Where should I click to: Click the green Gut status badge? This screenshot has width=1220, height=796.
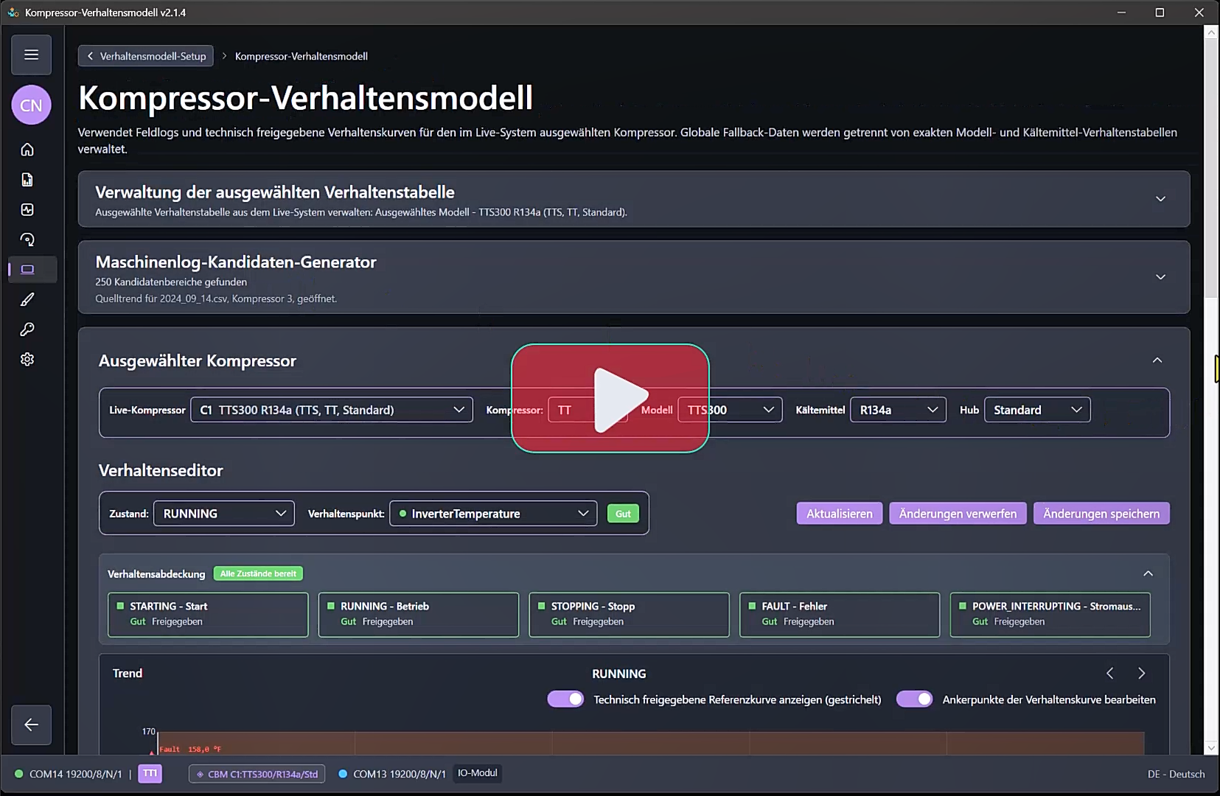click(623, 514)
